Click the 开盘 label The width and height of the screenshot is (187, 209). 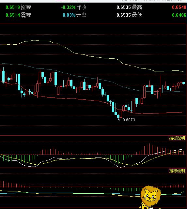tap(82, 15)
